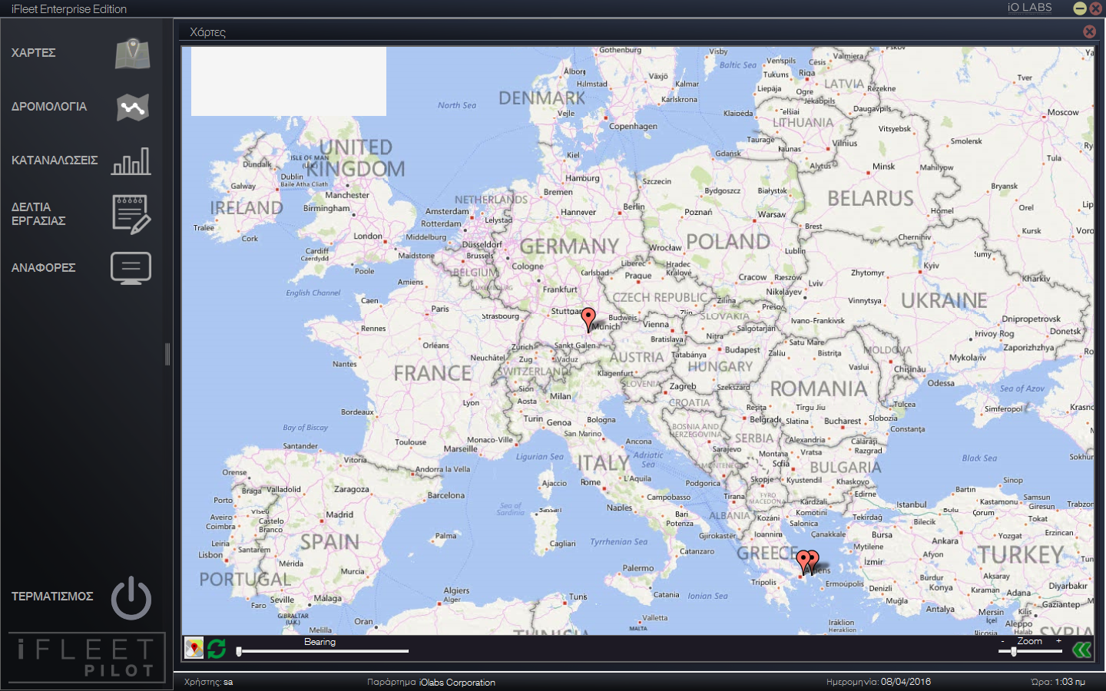
Task: Open ΔΕΛΤΙΑ ΕΡΓΑΣΙΑΣ notepad icon
Action: pos(131,214)
